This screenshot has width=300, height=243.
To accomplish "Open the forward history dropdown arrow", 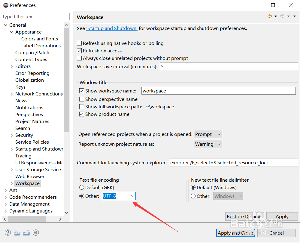I will coord(288,16).
